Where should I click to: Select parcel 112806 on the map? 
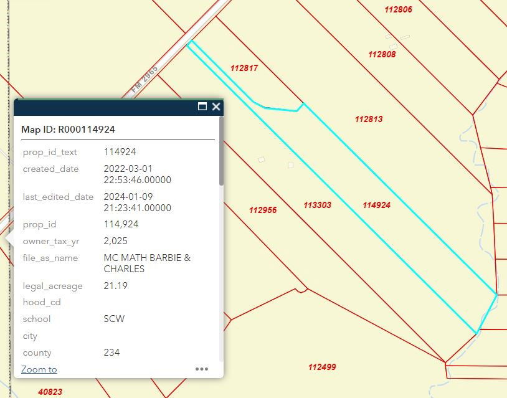pos(399,10)
